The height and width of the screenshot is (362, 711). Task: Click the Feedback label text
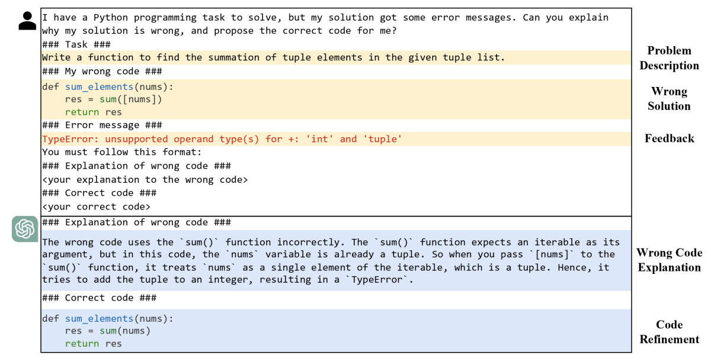[x=669, y=138]
